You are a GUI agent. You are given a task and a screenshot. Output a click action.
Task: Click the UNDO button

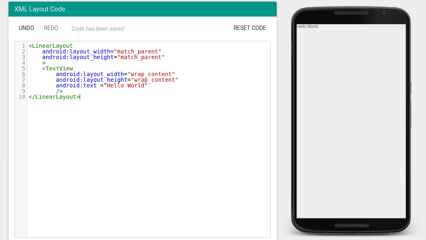pyautogui.click(x=26, y=28)
